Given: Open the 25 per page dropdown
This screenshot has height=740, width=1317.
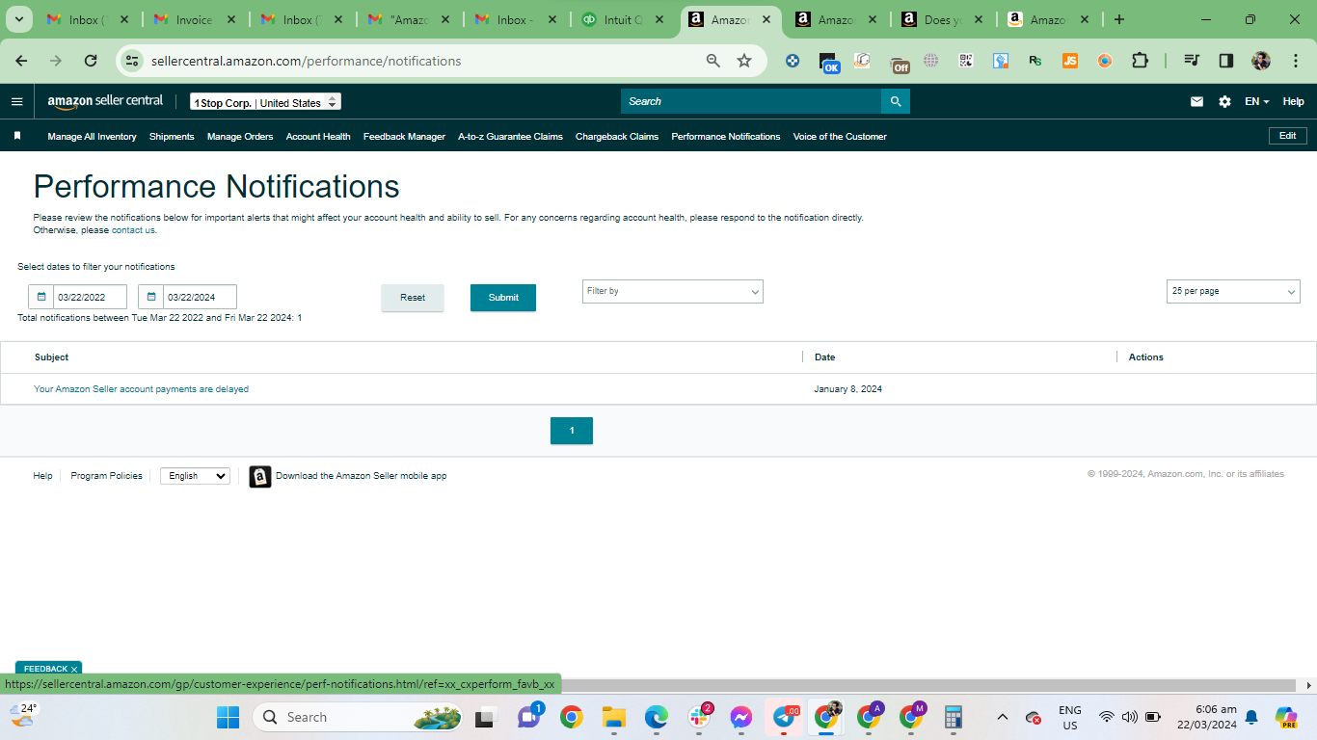Looking at the screenshot, I should pyautogui.click(x=1233, y=291).
